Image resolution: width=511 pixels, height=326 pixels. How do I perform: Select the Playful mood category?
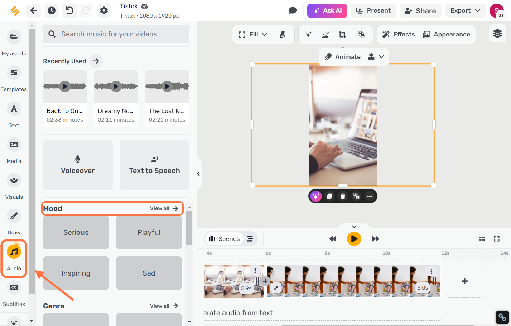149,232
